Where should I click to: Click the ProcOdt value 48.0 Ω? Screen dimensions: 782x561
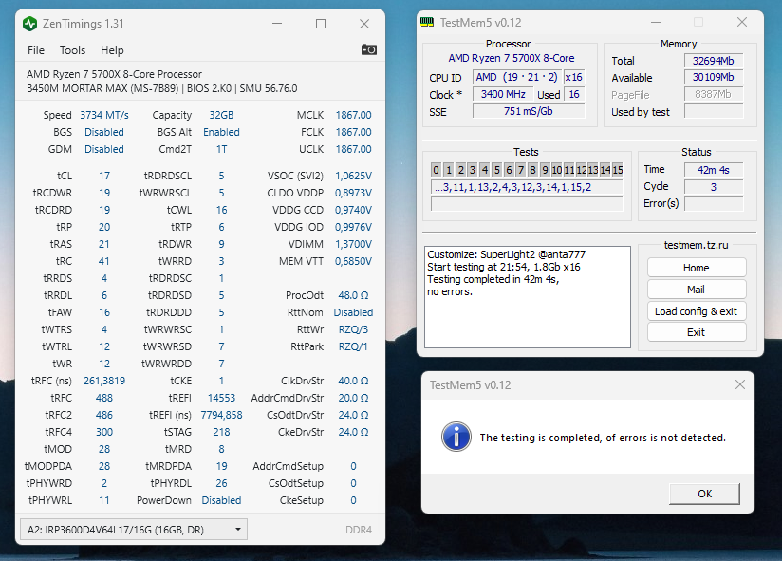tap(353, 295)
